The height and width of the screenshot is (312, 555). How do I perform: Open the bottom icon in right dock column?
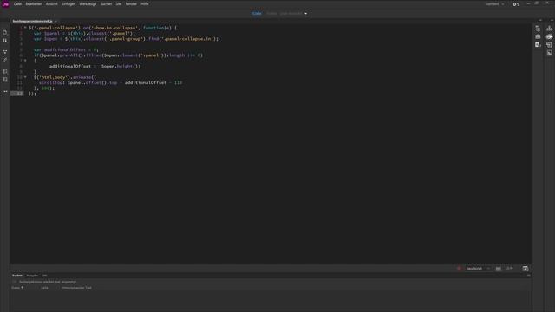coord(549,53)
